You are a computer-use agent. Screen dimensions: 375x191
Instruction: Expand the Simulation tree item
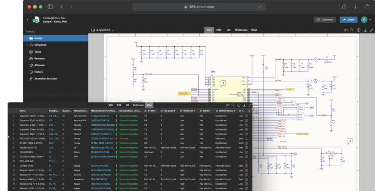[x=27, y=45]
